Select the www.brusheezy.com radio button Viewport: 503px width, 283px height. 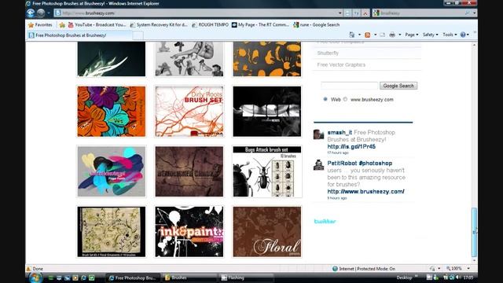tap(345, 99)
